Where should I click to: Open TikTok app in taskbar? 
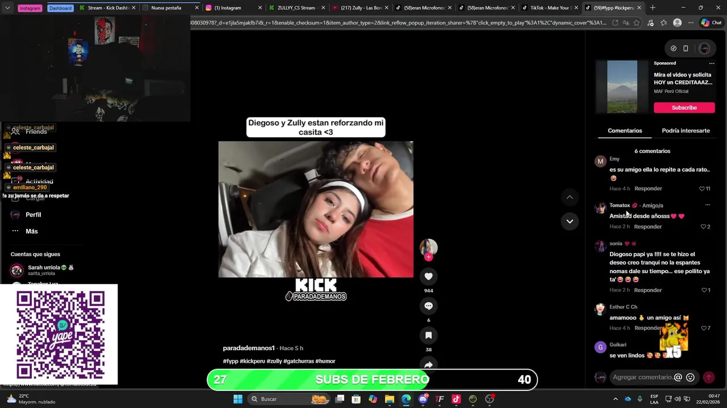[456, 399]
